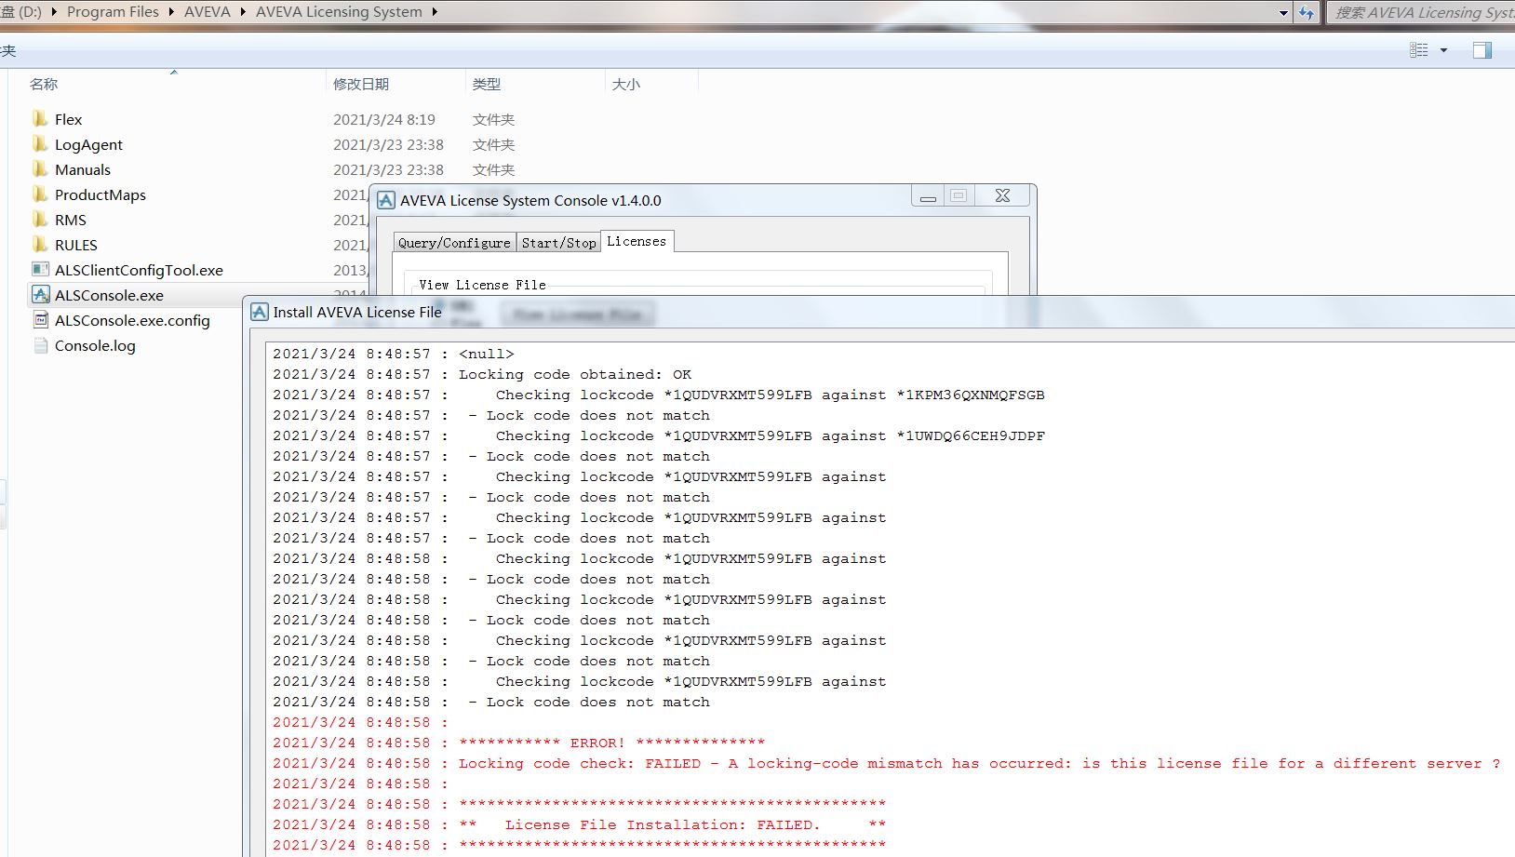The width and height of the screenshot is (1515, 857).
Task: Select the Manuals folder icon
Action: point(40,169)
